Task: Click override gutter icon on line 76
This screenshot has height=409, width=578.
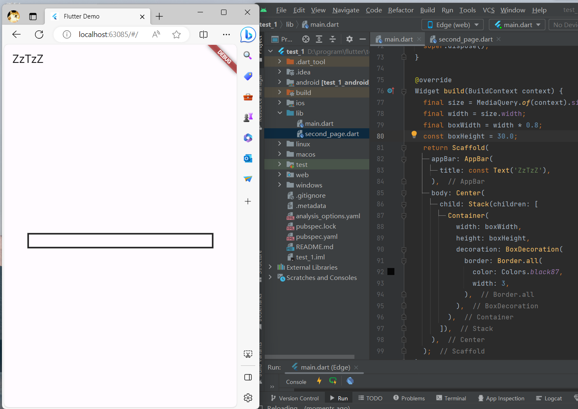Action: pos(391,91)
